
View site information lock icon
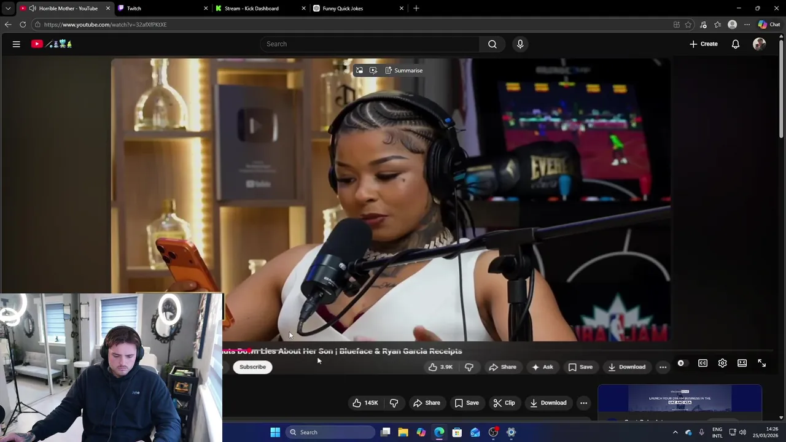pos(37,25)
